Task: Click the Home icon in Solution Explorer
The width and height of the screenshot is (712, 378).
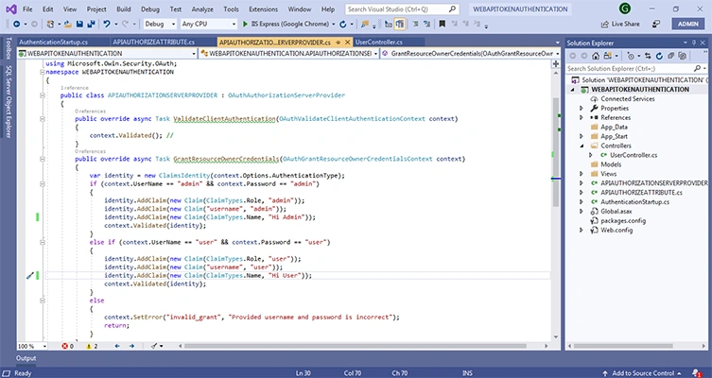Action: [596, 56]
